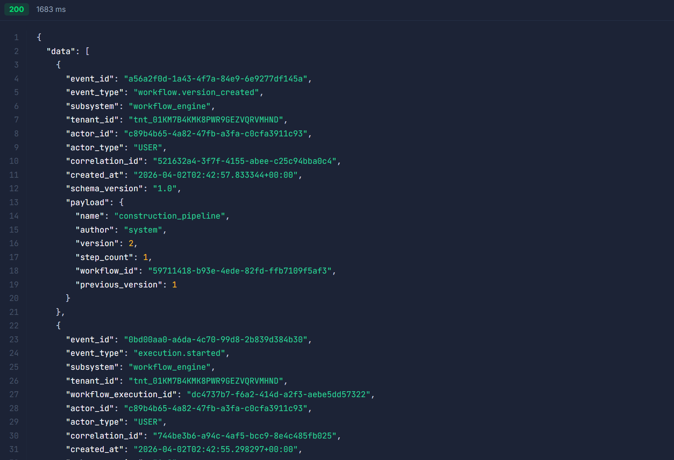
Task: Click the schema_version value "1.0"
Action: 165,188
